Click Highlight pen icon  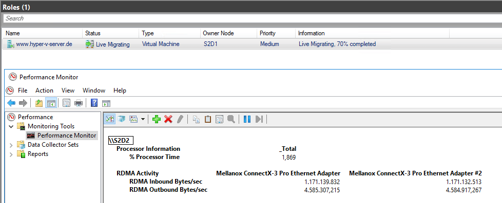coord(180,119)
